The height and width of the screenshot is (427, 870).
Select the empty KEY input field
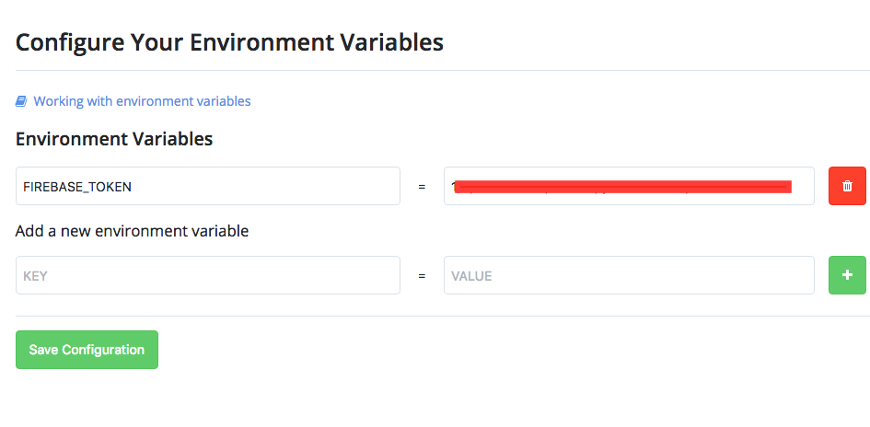(x=207, y=275)
